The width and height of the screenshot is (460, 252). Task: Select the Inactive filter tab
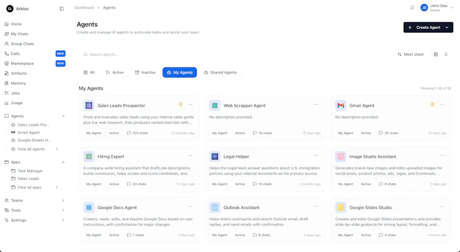point(145,72)
